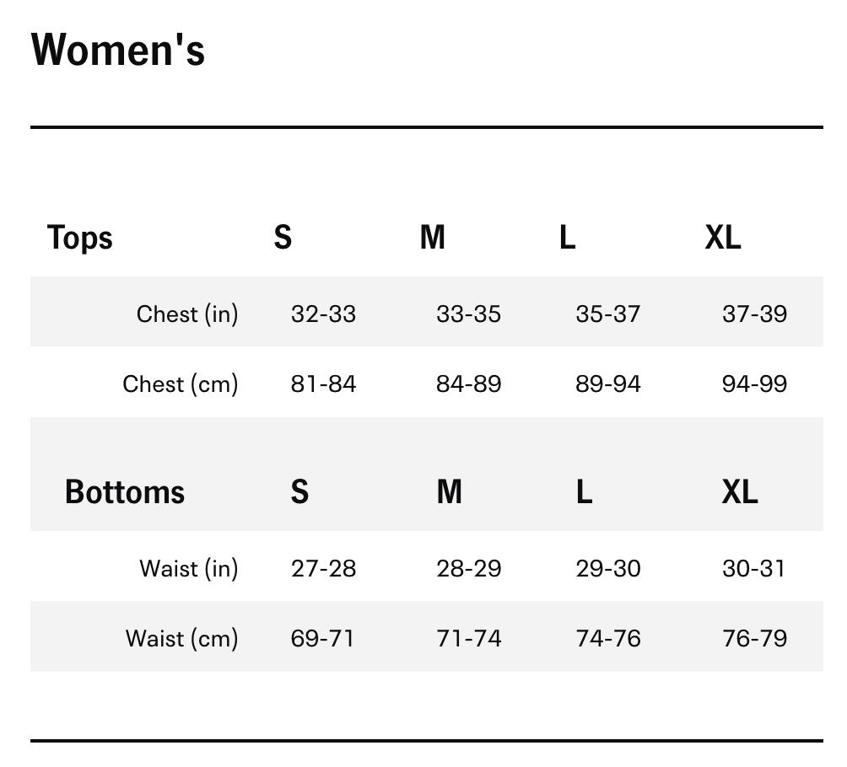Viewport: 847px width, 767px height.
Task: Click the 27-28 waist inches value
Action: point(323,568)
